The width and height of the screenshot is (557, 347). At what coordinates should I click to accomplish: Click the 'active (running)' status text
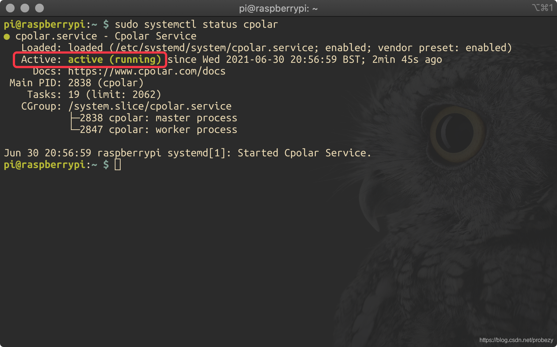(x=115, y=60)
